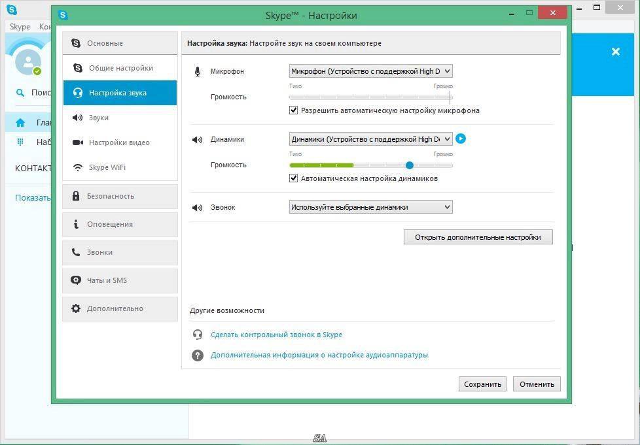Viewport: 640px width, 445px height.
Task: Click the WiFi icon next to Skype WiFi
Action: 78,167
